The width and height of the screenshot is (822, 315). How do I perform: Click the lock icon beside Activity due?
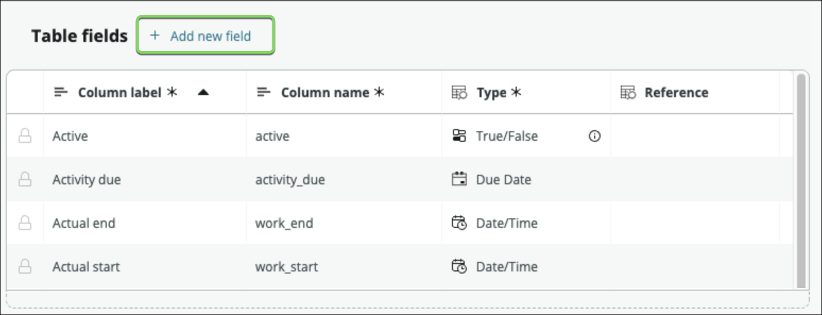pos(24,180)
